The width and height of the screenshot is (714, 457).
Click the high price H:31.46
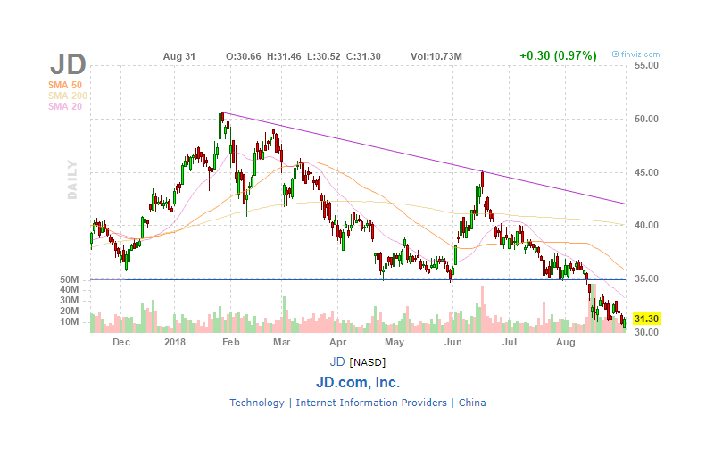284,56
